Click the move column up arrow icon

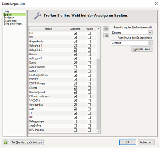point(106,29)
